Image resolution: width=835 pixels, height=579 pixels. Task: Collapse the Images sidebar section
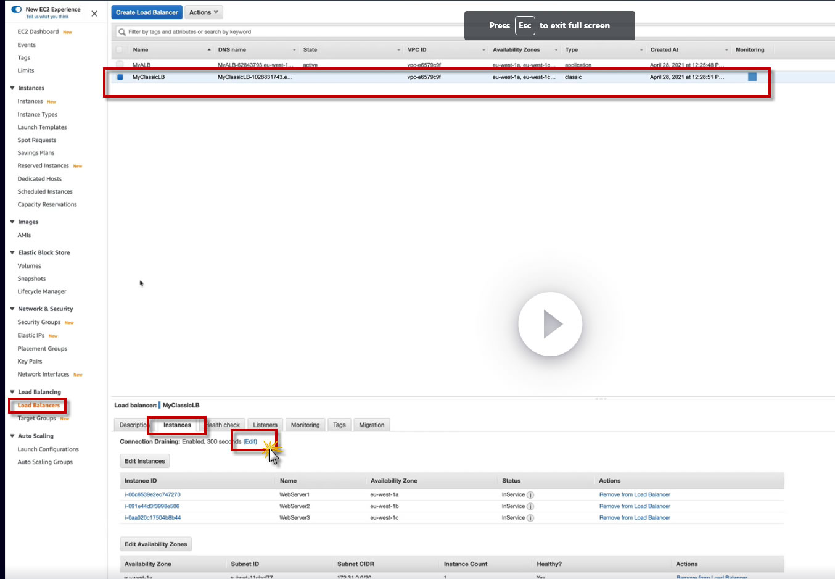[12, 222]
